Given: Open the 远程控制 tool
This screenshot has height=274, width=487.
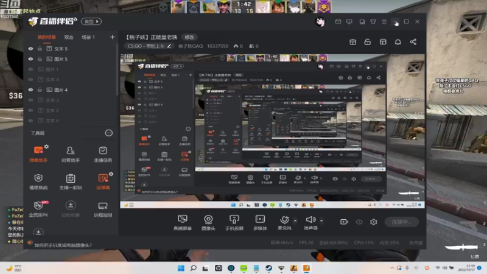Looking at the screenshot, I should [x=103, y=209].
